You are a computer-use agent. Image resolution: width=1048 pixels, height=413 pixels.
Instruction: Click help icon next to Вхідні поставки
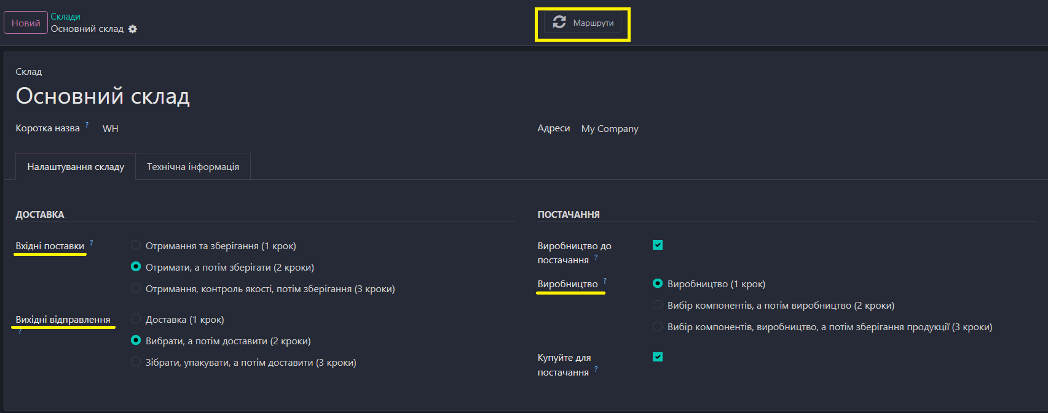(92, 242)
